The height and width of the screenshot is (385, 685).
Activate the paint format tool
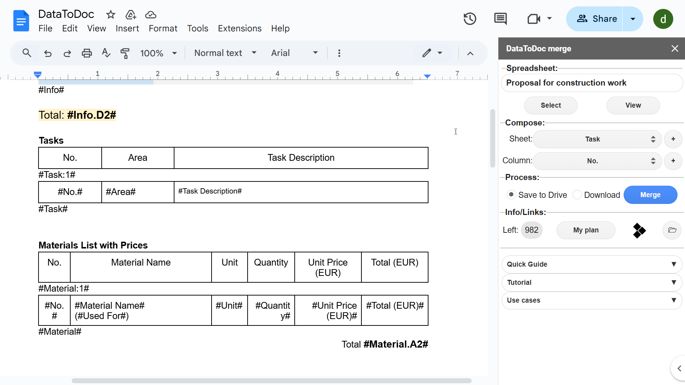[x=125, y=53]
